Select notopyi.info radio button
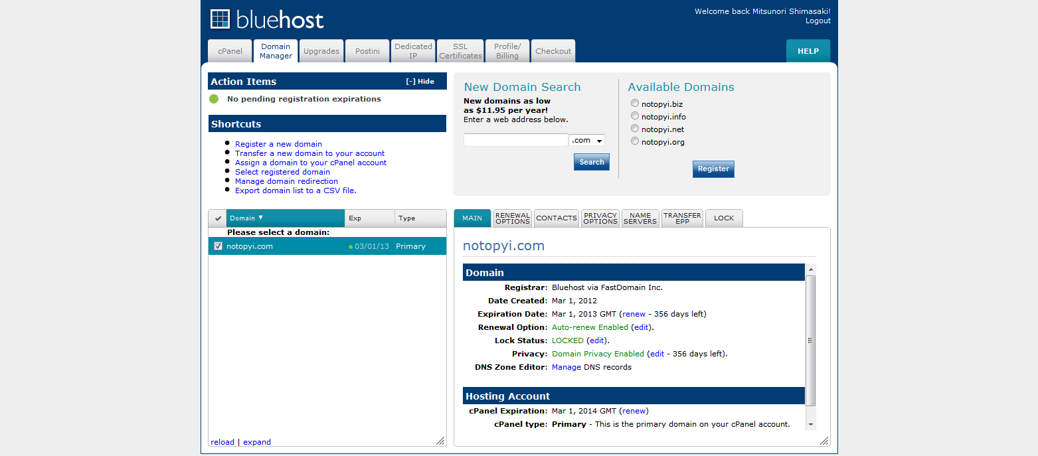1038x456 pixels. [x=635, y=116]
